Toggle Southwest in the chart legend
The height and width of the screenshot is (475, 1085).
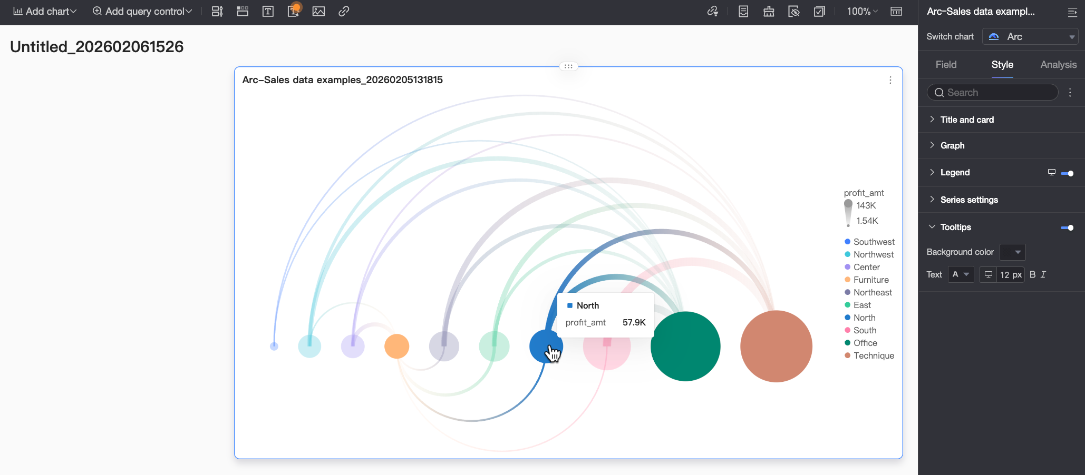point(869,242)
